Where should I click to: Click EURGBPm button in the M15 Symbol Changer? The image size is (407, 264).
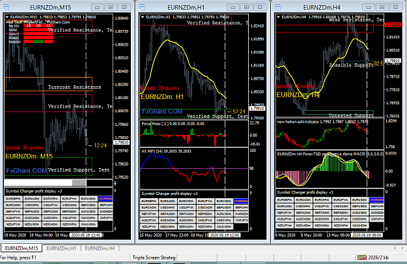pos(14,199)
